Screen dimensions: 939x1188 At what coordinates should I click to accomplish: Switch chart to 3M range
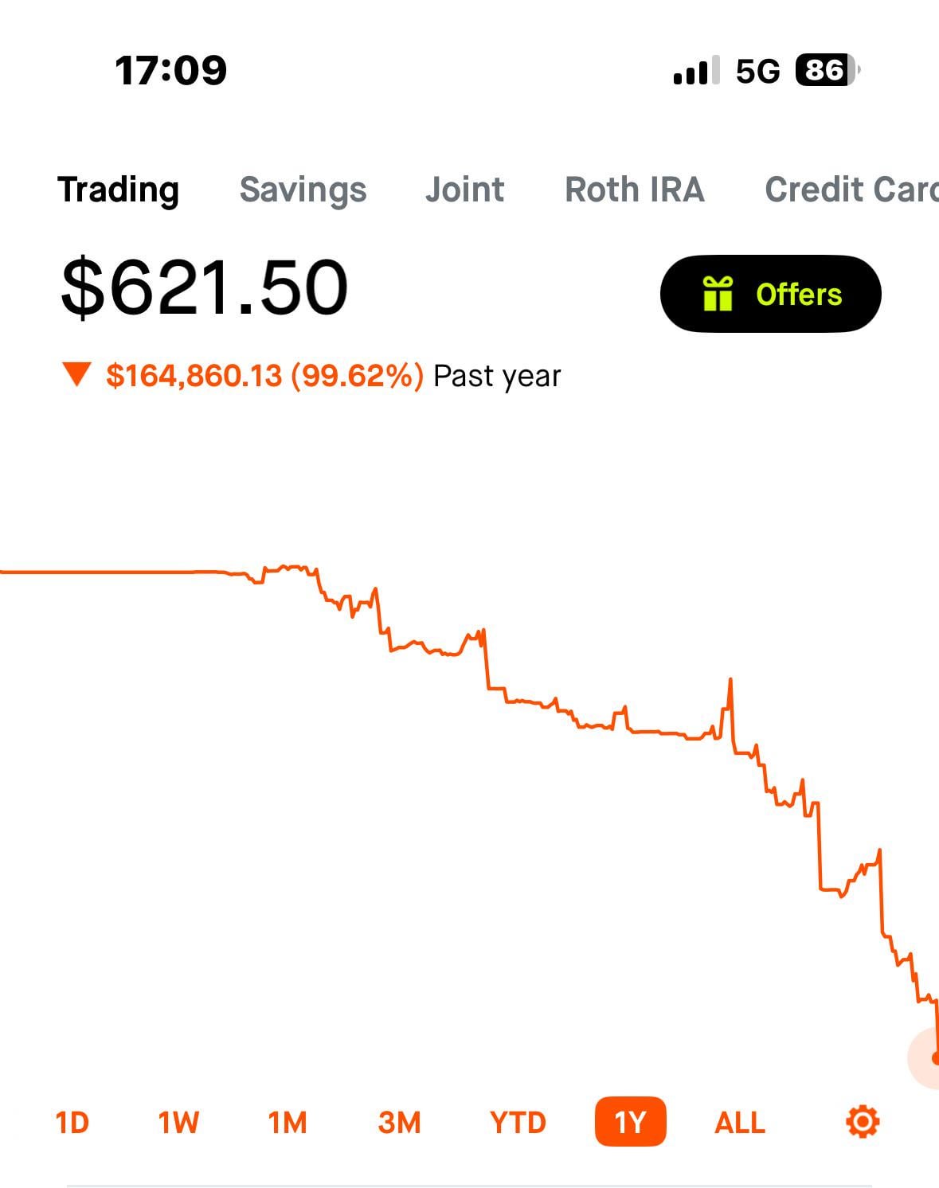tap(399, 1123)
